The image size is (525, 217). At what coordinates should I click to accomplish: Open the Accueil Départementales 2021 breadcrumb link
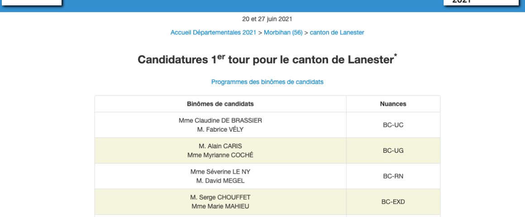[x=213, y=32]
